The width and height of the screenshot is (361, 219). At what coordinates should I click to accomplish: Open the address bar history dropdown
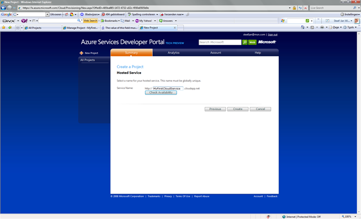pyautogui.click(x=289, y=8)
